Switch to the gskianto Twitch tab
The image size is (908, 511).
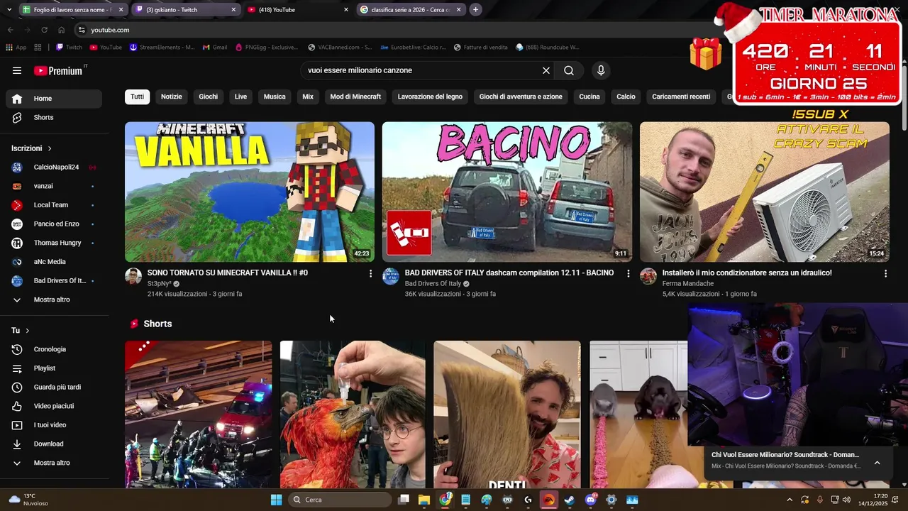pyautogui.click(x=186, y=10)
